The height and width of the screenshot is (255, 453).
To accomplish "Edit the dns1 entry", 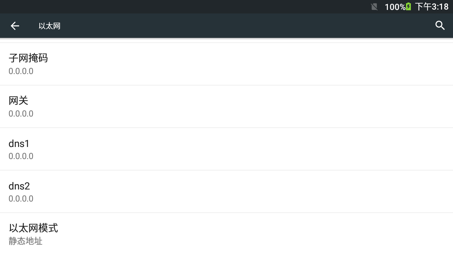I will [226, 149].
